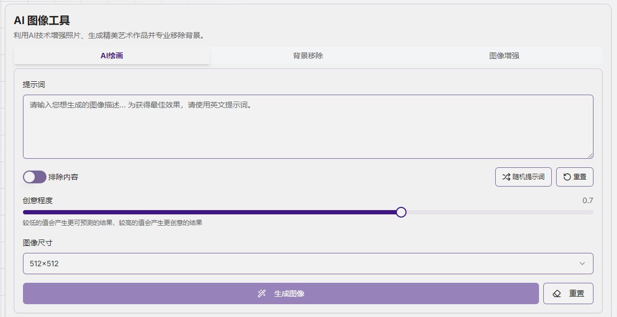The image size is (617, 317).
Task: Switch to the 背景移除 tab
Action: (308, 56)
